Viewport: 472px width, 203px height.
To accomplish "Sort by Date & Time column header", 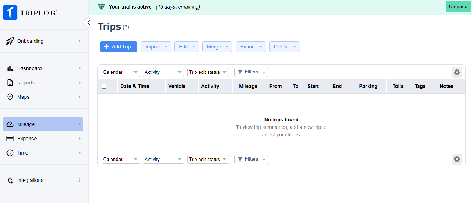I will coord(141,86).
